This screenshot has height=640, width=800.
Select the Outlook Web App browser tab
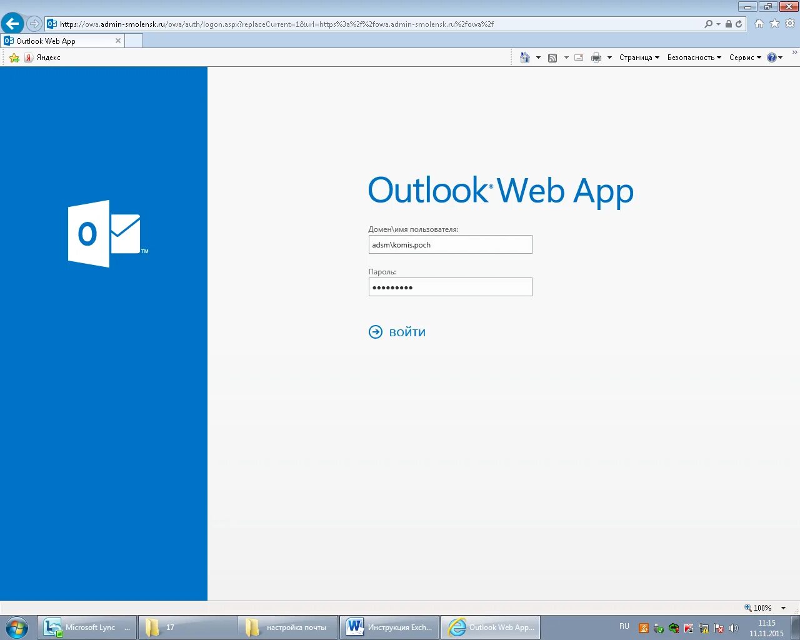pos(62,41)
